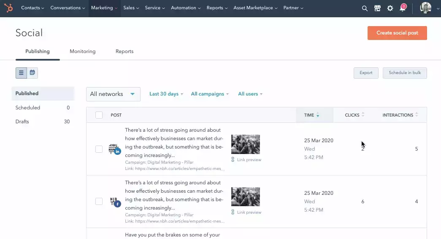Open the settings gear icon
Viewport: 441px width, 239px height.
click(390, 8)
